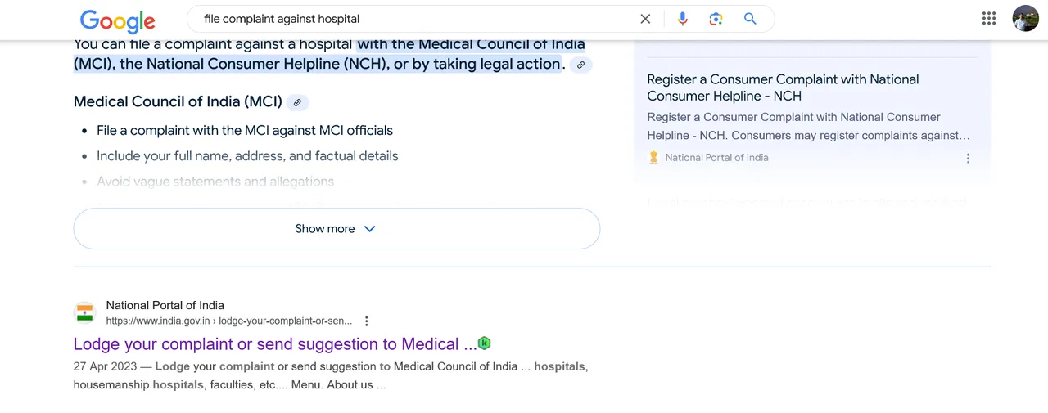Open the Google apps grid icon
The width and height of the screenshot is (1048, 413).
click(x=989, y=18)
